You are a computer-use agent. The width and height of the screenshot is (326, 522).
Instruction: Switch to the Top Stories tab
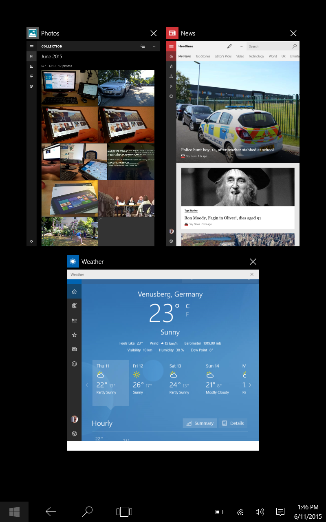[x=203, y=56]
